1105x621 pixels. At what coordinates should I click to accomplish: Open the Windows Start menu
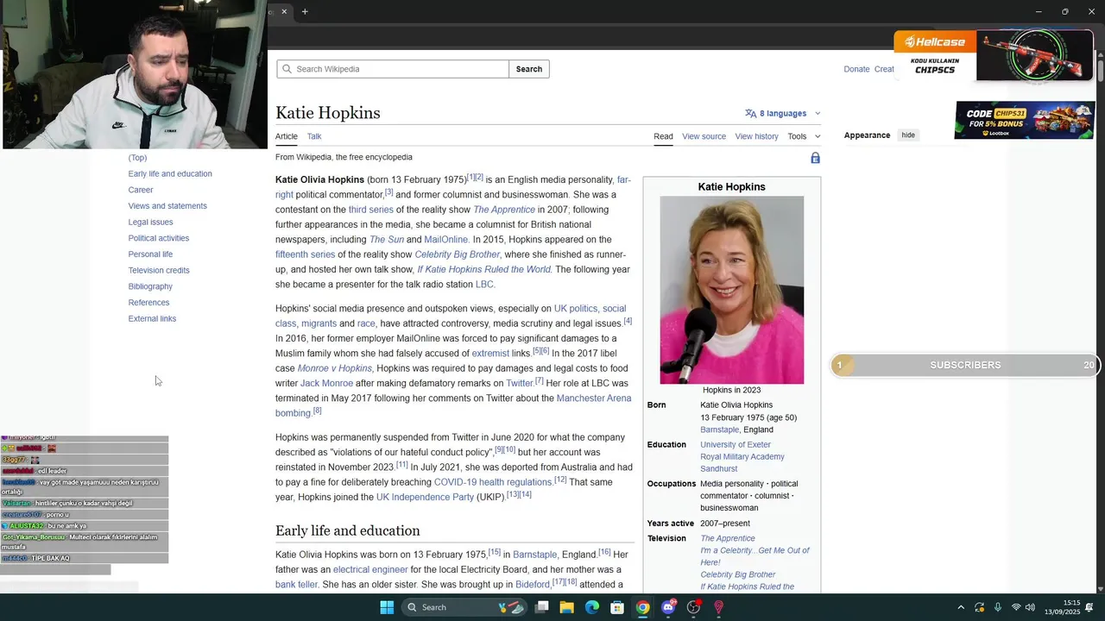pos(387,607)
